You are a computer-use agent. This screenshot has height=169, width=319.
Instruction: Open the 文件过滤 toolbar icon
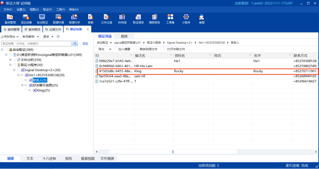click(x=106, y=19)
